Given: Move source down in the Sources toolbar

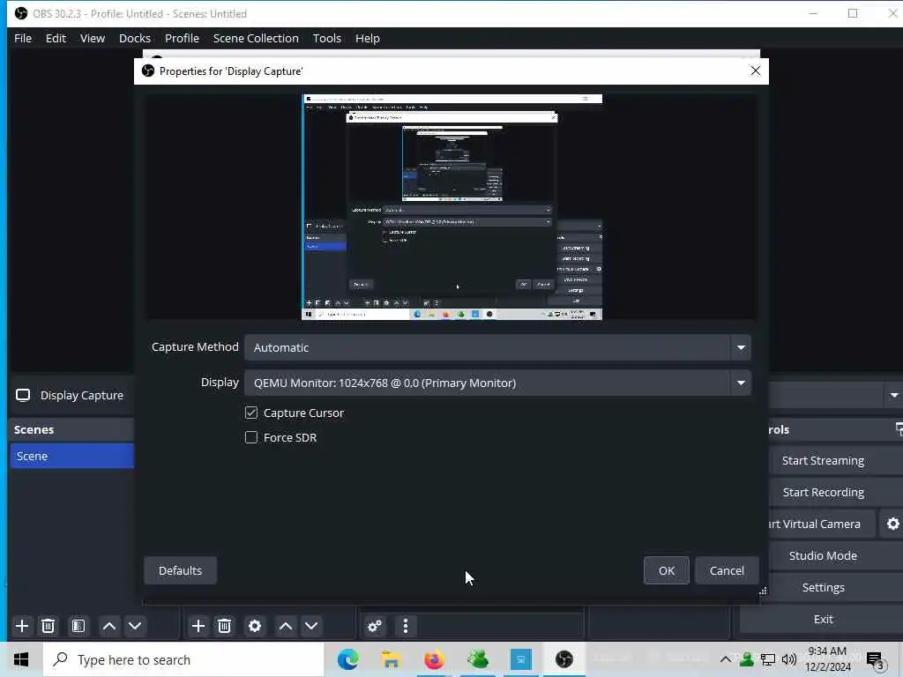Looking at the screenshot, I should (311, 626).
